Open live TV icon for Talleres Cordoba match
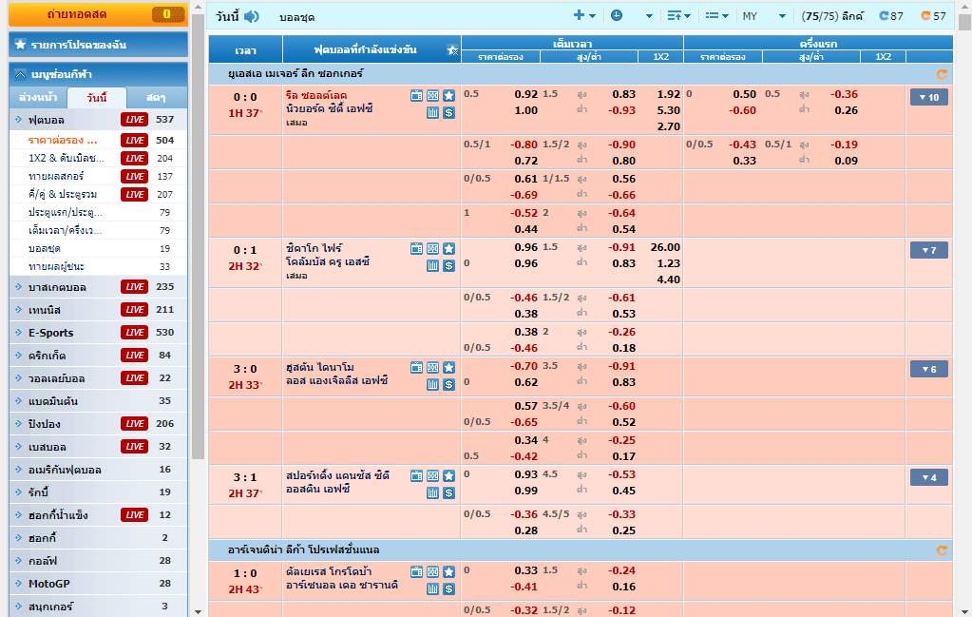Viewport: 972px width, 617px height. [x=416, y=571]
